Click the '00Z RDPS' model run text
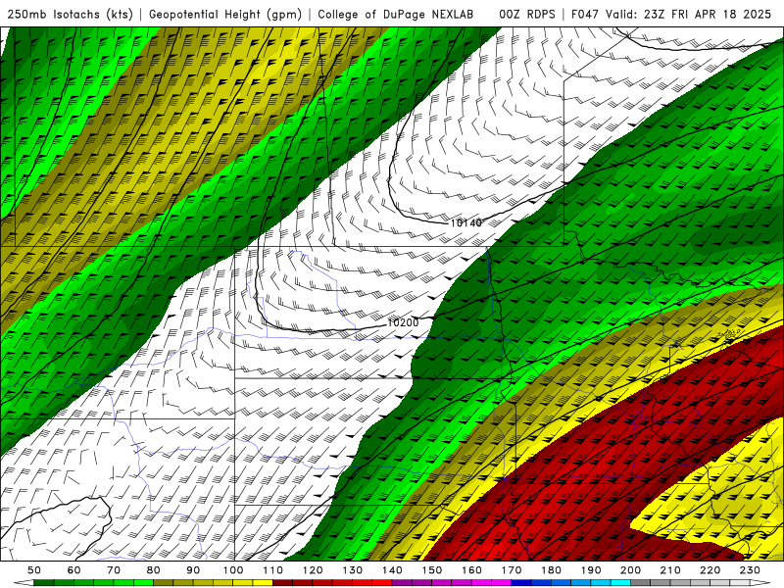The image size is (784, 588). coord(527,14)
